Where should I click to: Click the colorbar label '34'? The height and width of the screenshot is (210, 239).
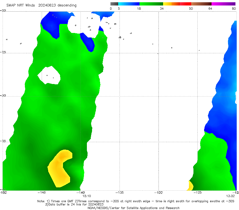pyautogui.click(x=162, y=8)
